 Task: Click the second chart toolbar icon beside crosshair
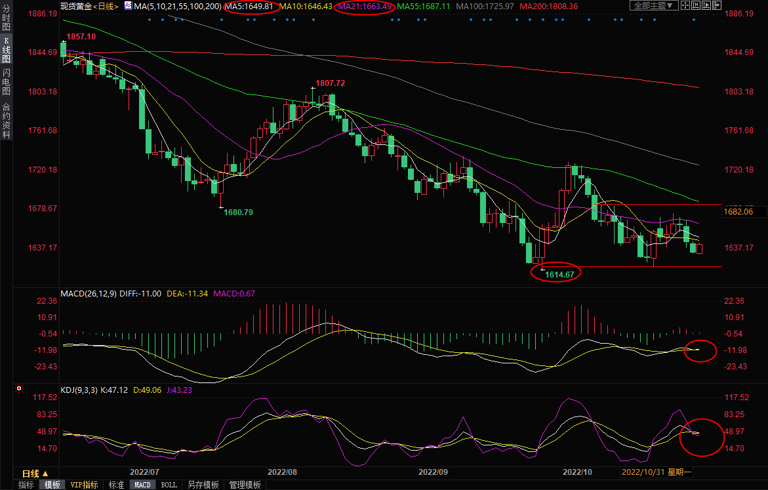(697, 6)
